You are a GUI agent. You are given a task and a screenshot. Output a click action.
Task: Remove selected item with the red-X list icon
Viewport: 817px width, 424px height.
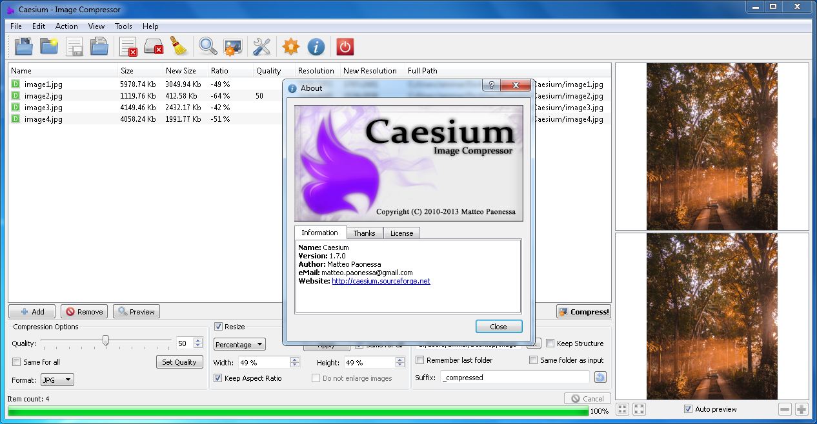coord(127,46)
